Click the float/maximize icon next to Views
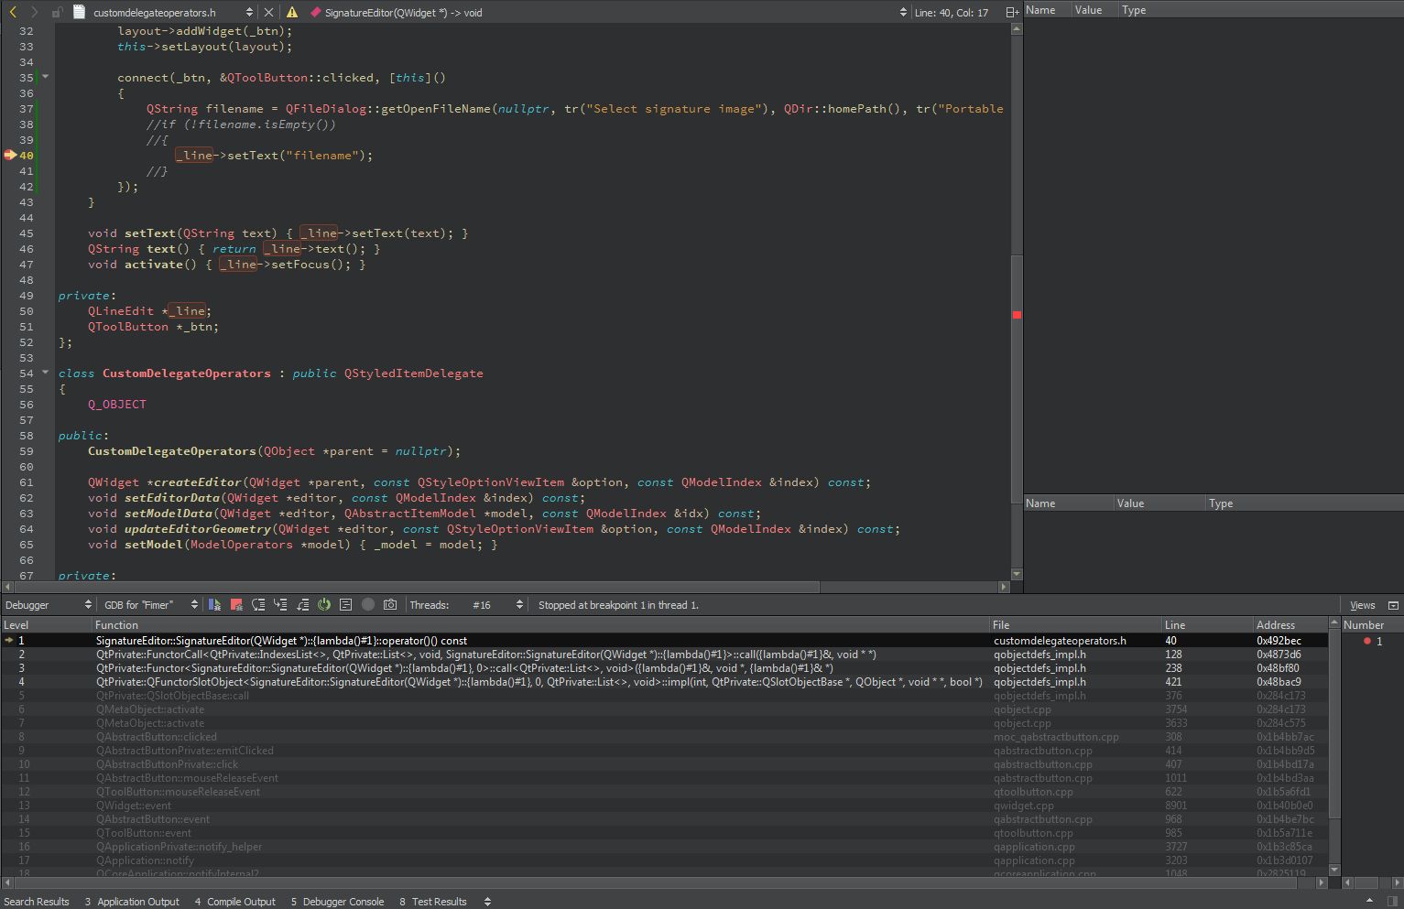The image size is (1404, 909). pyautogui.click(x=1393, y=605)
